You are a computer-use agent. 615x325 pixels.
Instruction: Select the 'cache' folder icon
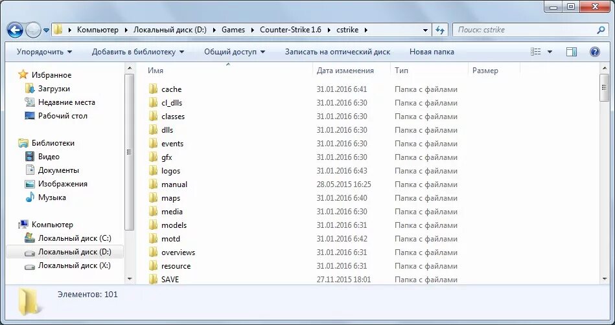click(154, 89)
